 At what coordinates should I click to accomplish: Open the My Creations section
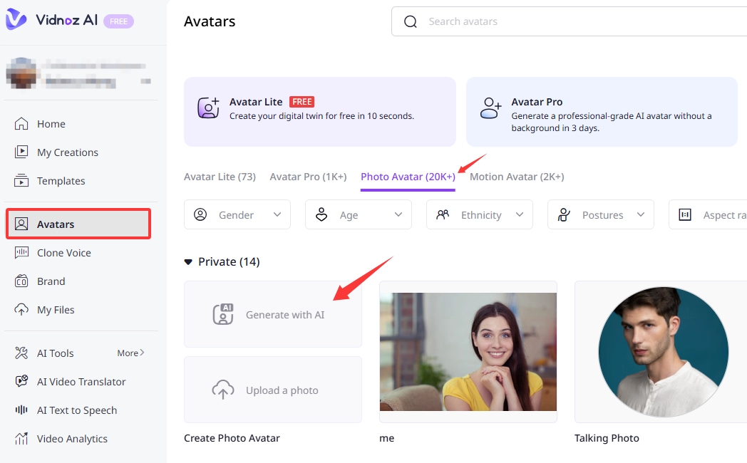[x=67, y=152]
